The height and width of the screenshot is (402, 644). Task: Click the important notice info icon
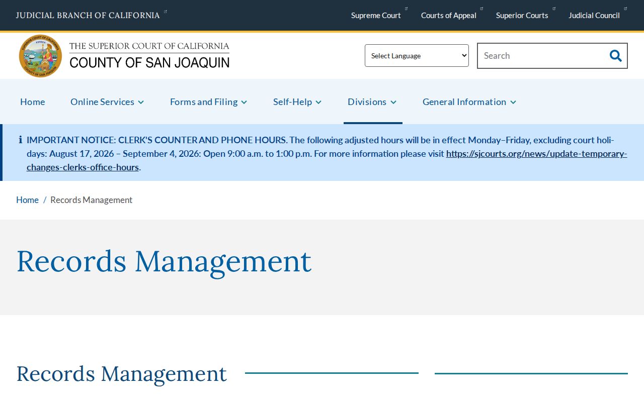tap(20, 140)
